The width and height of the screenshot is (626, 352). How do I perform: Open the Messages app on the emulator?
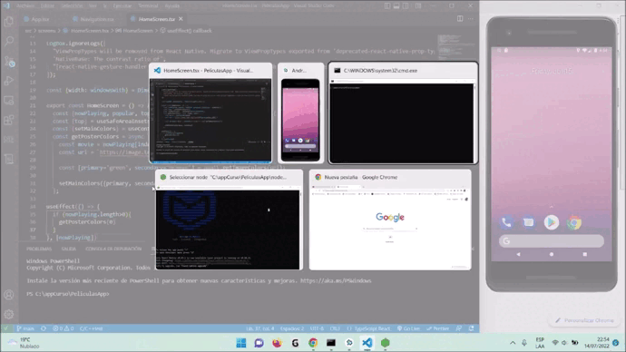[529, 222]
